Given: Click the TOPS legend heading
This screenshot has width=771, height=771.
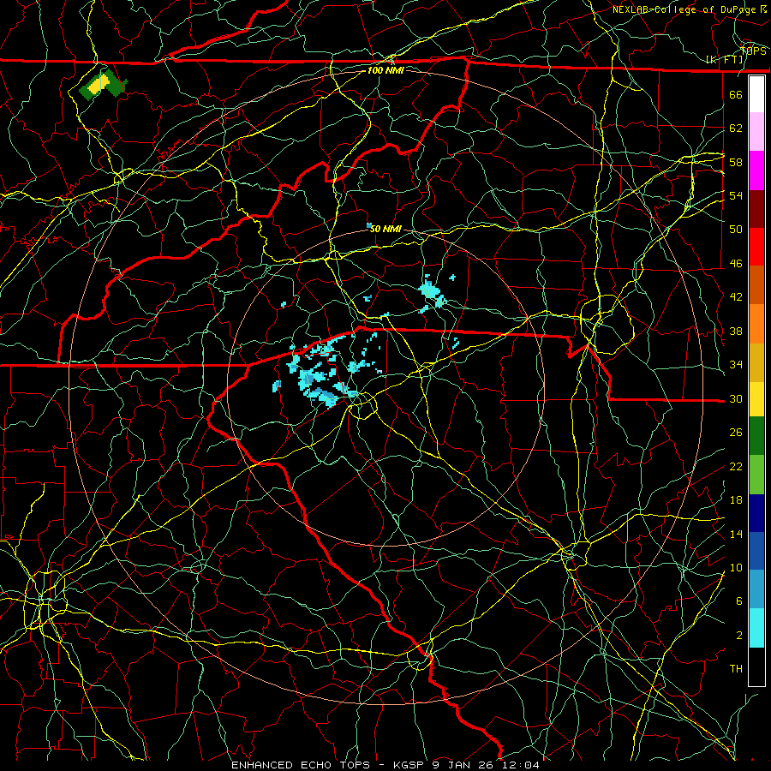Looking at the screenshot, I should tap(754, 51).
